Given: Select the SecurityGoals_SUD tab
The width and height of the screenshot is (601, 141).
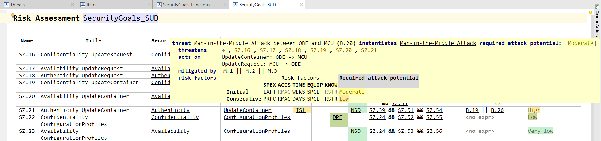Looking at the screenshot, I should (258, 5).
